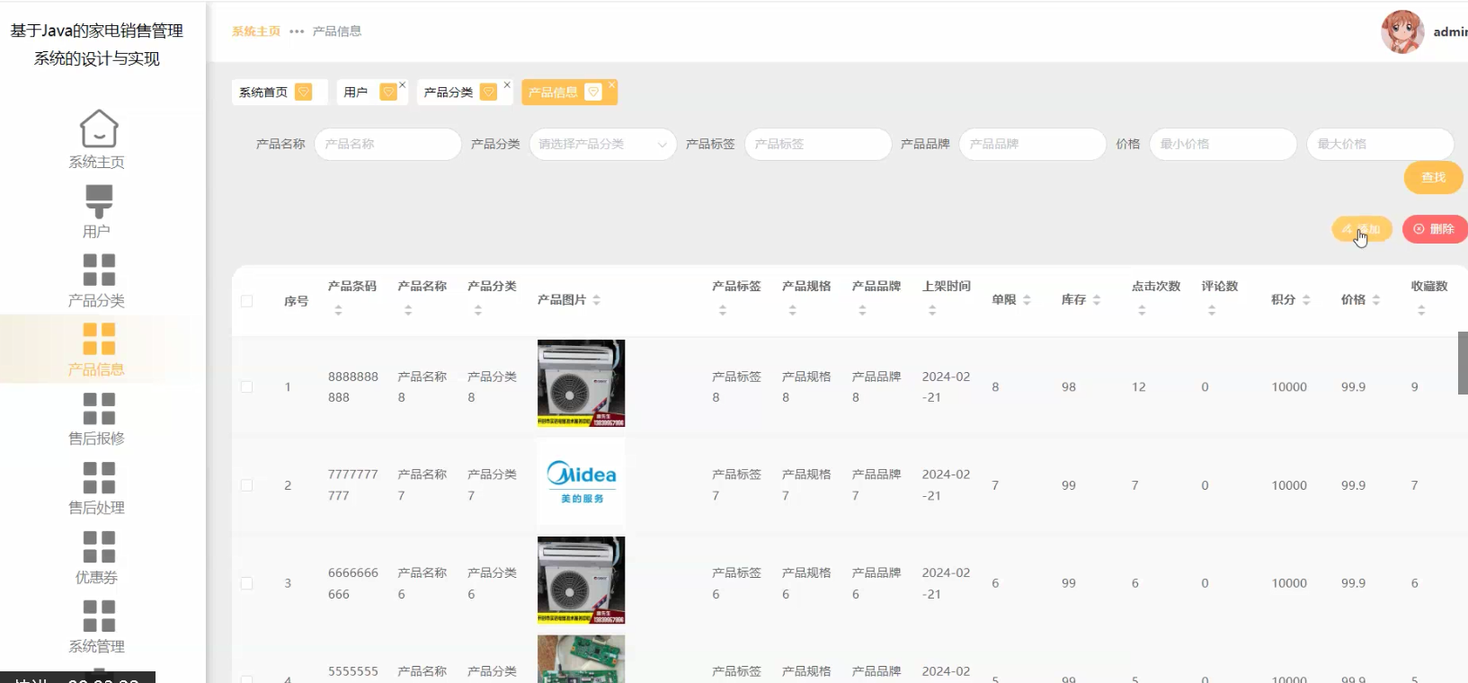Click the badge icon on 产品信息 tab

tap(593, 92)
